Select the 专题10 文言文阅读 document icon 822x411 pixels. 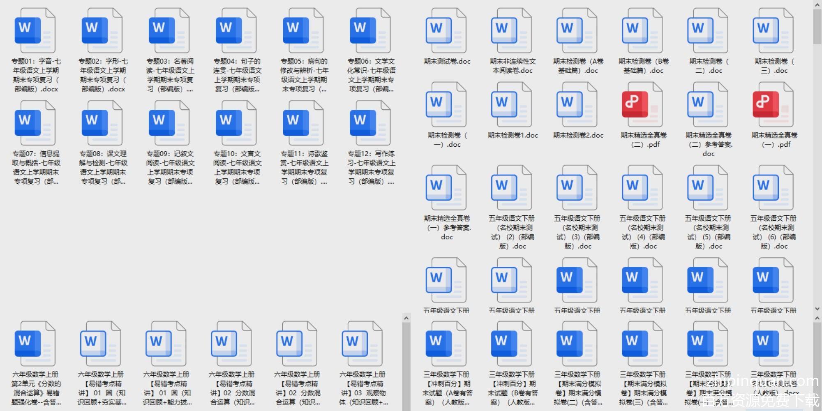tap(236, 124)
